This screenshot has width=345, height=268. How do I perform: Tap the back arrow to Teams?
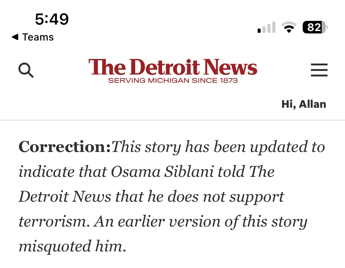coord(15,37)
